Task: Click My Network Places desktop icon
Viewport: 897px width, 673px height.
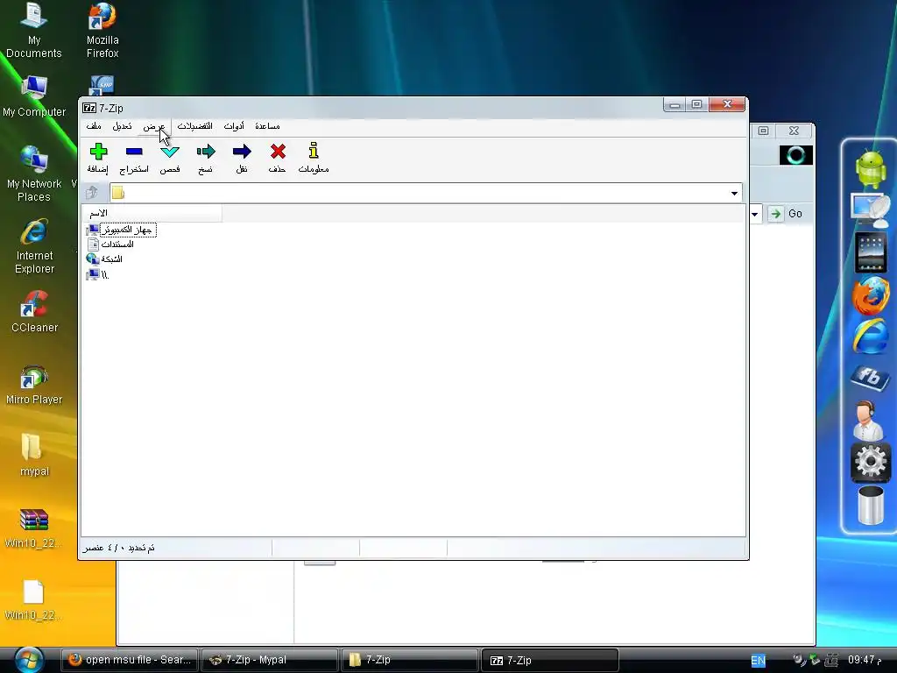Action: click(34, 174)
